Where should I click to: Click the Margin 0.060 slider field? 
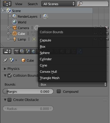[x=28, y=91]
